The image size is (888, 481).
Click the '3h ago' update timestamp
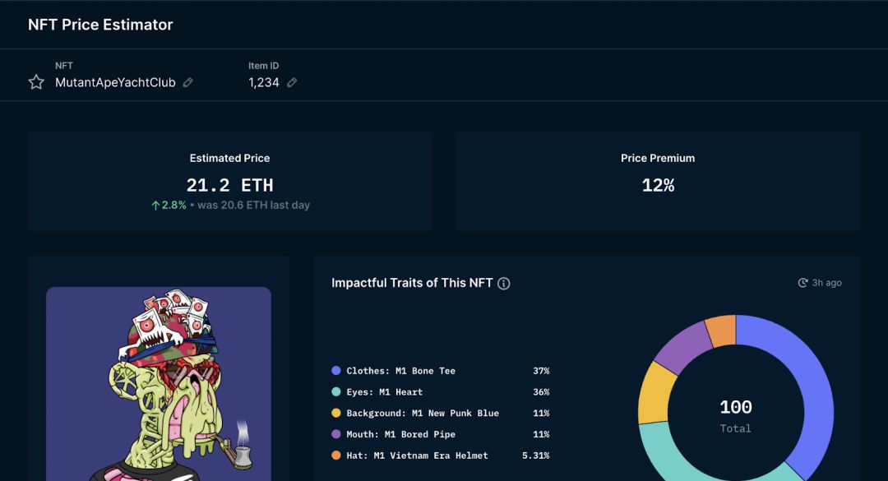[827, 283]
